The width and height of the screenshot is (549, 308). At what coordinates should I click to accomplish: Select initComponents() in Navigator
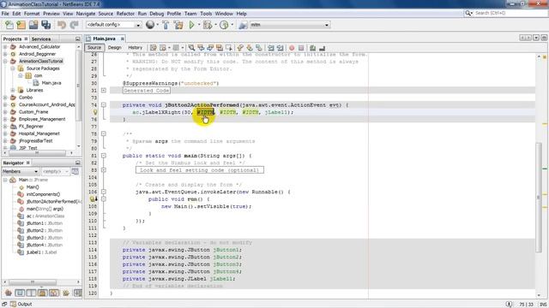[43, 194]
